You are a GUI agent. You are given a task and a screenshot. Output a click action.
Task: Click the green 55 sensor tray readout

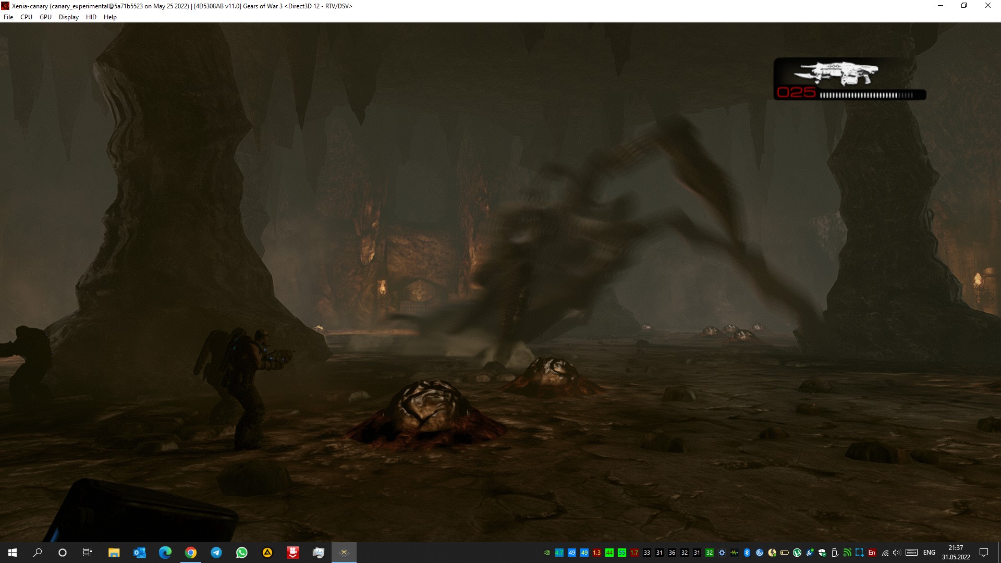click(x=621, y=553)
